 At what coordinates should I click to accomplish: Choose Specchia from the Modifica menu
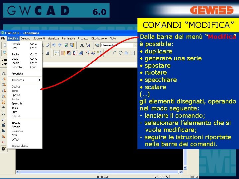25,103
